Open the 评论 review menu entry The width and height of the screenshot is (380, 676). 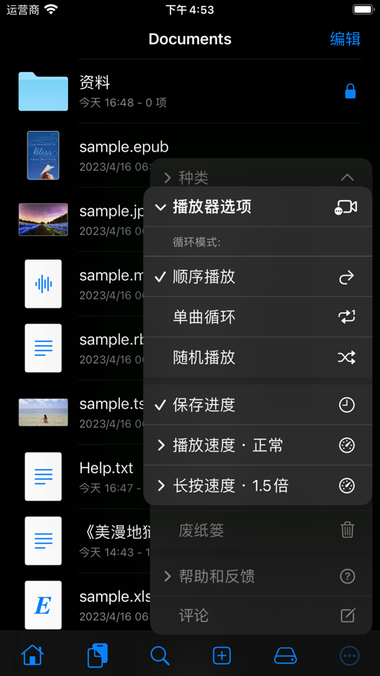(x=261, y=616)
